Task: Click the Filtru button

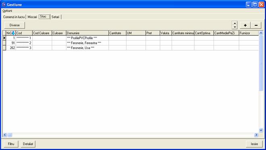Action: coord(11,144)
